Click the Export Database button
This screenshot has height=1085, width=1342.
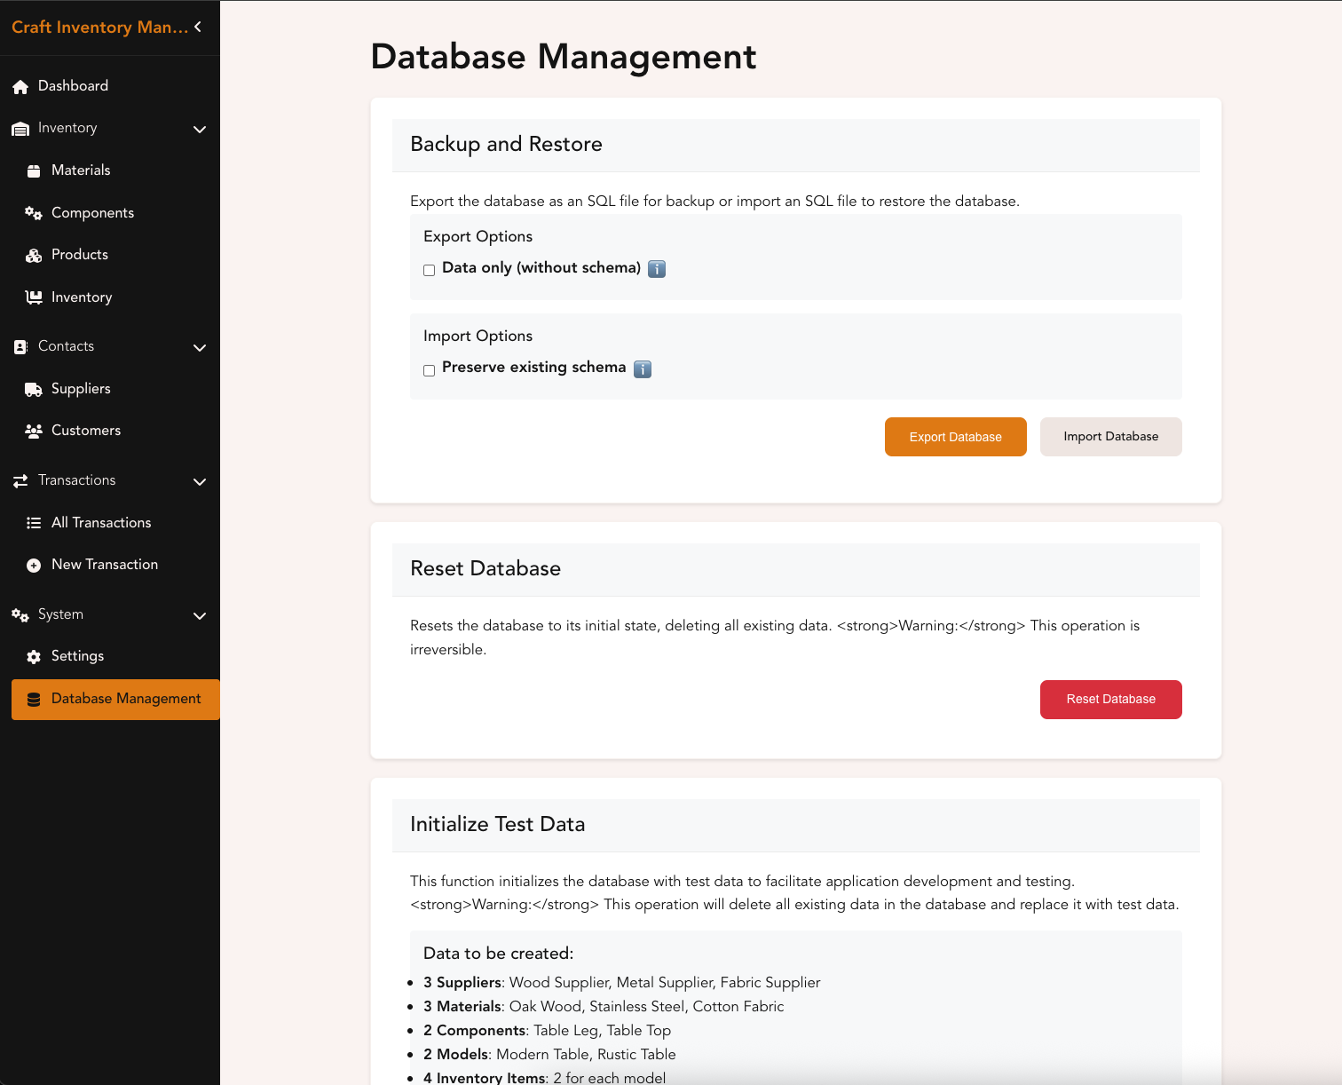point(956,437)
